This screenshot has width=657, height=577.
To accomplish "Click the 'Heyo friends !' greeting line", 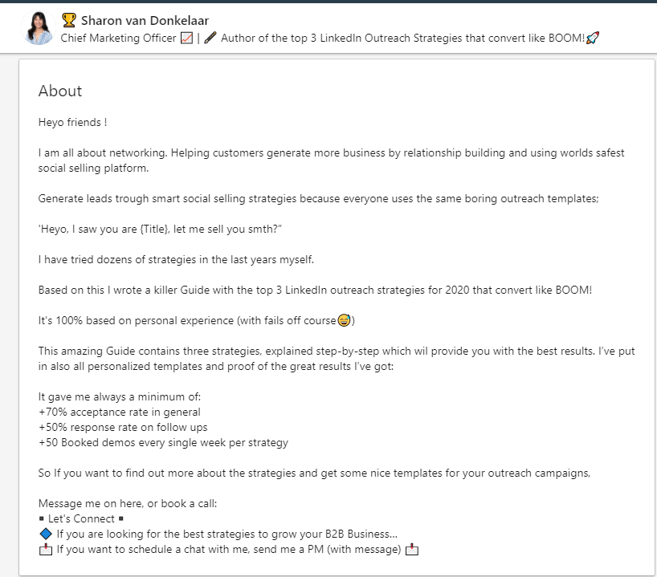I will (72, 123).
